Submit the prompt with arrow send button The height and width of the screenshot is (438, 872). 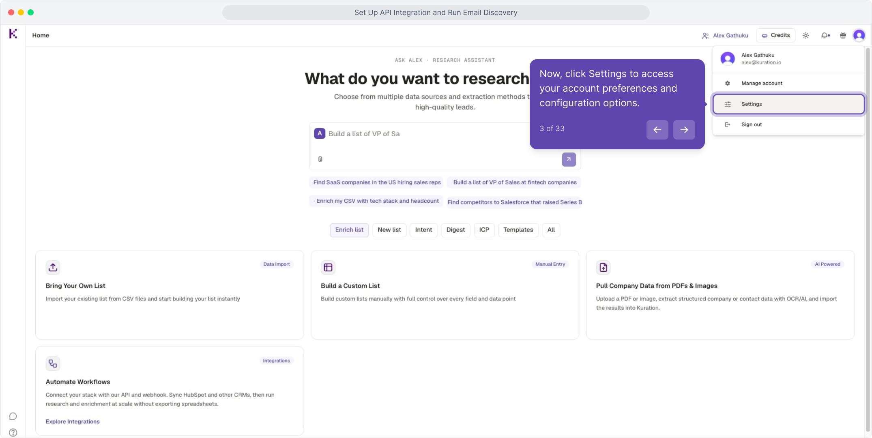tap(569, 159)
